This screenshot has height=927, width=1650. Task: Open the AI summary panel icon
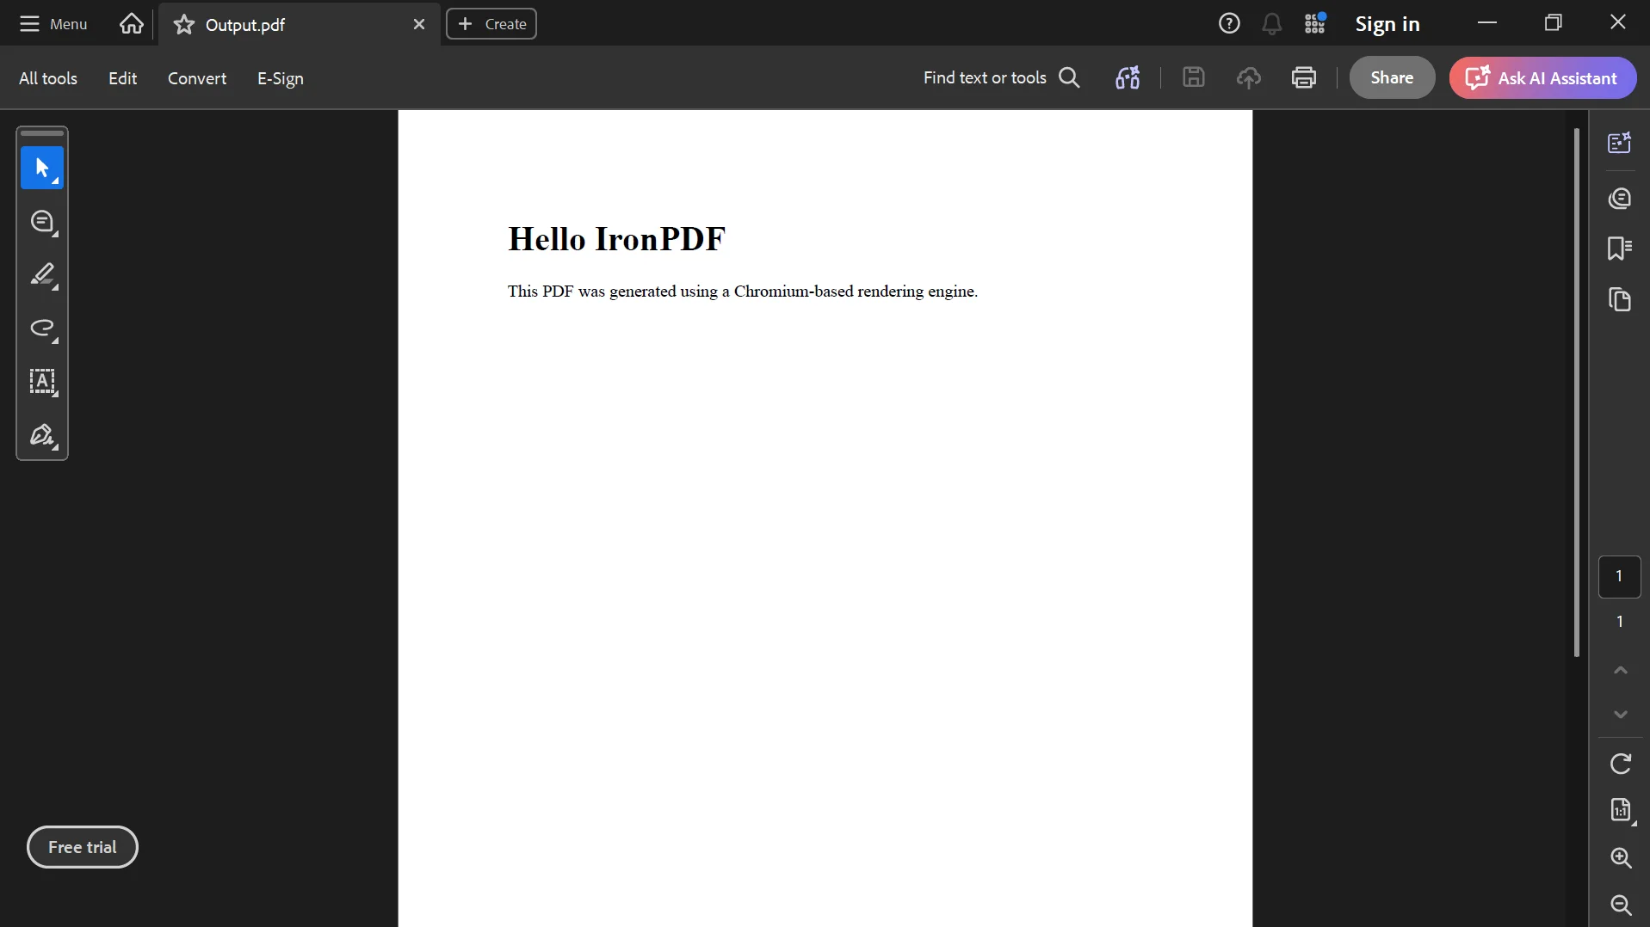coord(1620,142)
